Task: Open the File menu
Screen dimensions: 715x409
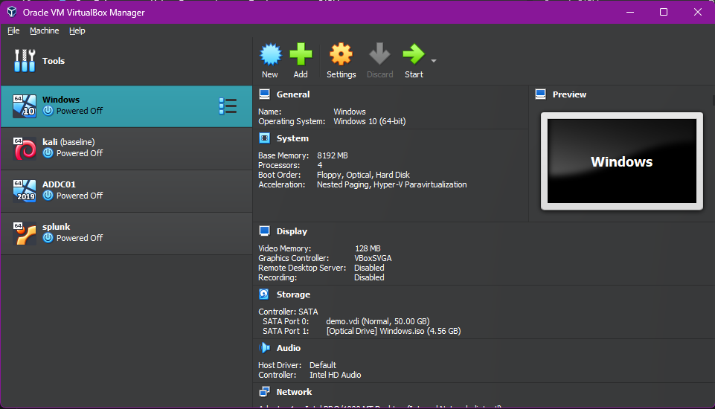Action: [x=13, y=30]
